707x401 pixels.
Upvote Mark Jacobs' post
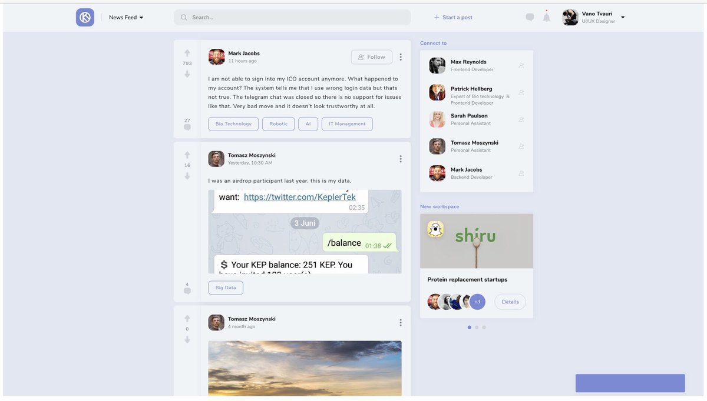pyautogui.click(x=187, y=53)
